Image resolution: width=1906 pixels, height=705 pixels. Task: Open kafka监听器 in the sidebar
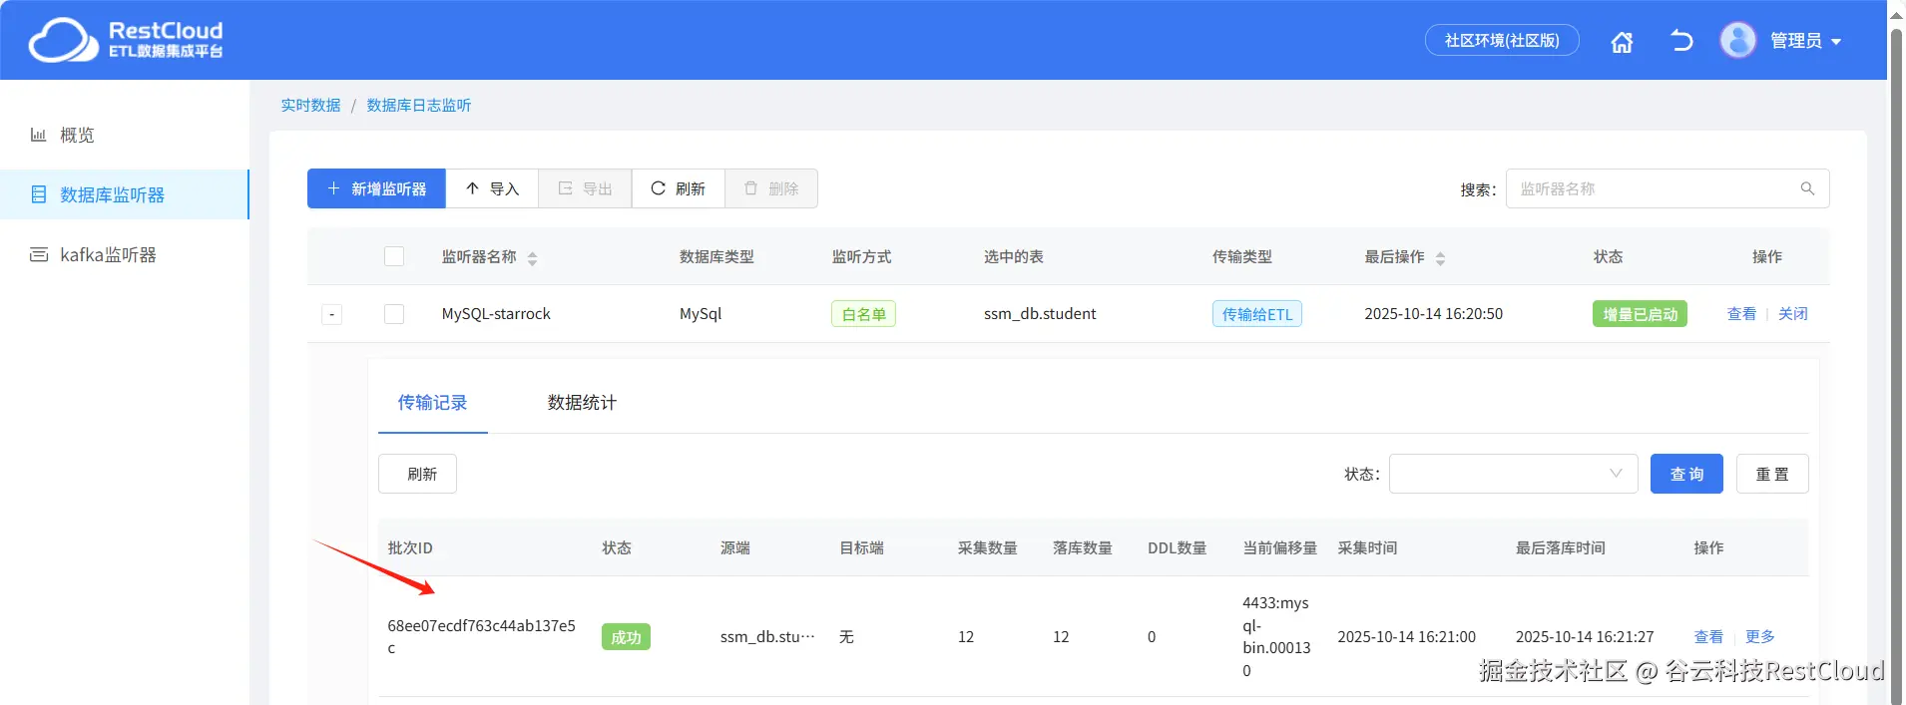[x=108, y=255]
